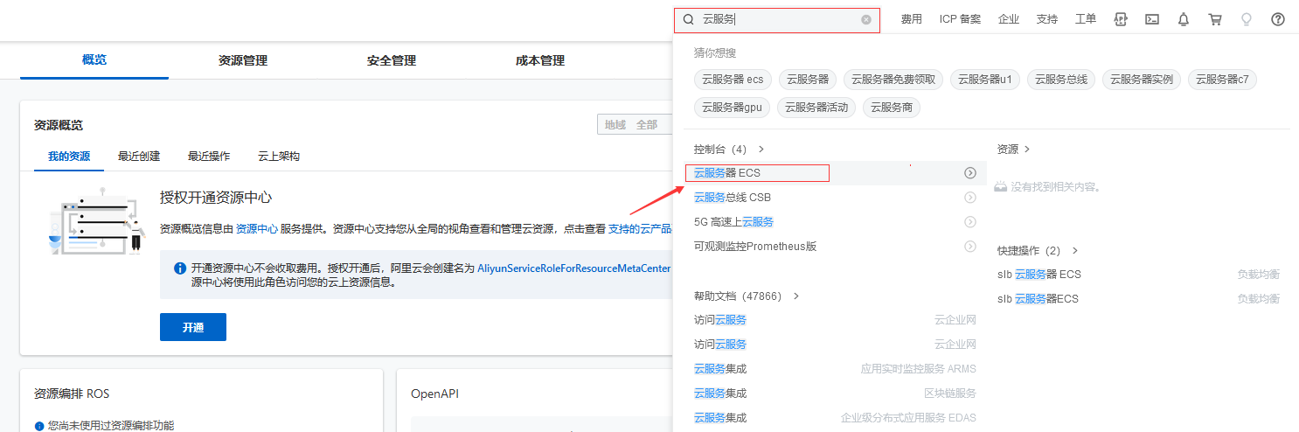Image resolution: width=1299 pixels, height=432 pixels.
Task: Choose suggestion chip 云服务器c7
Action: click(1222, 80)
